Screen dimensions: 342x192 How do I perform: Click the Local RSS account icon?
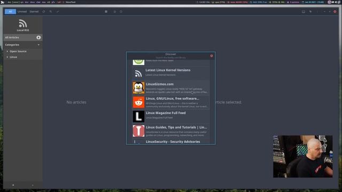click(22, 23)
